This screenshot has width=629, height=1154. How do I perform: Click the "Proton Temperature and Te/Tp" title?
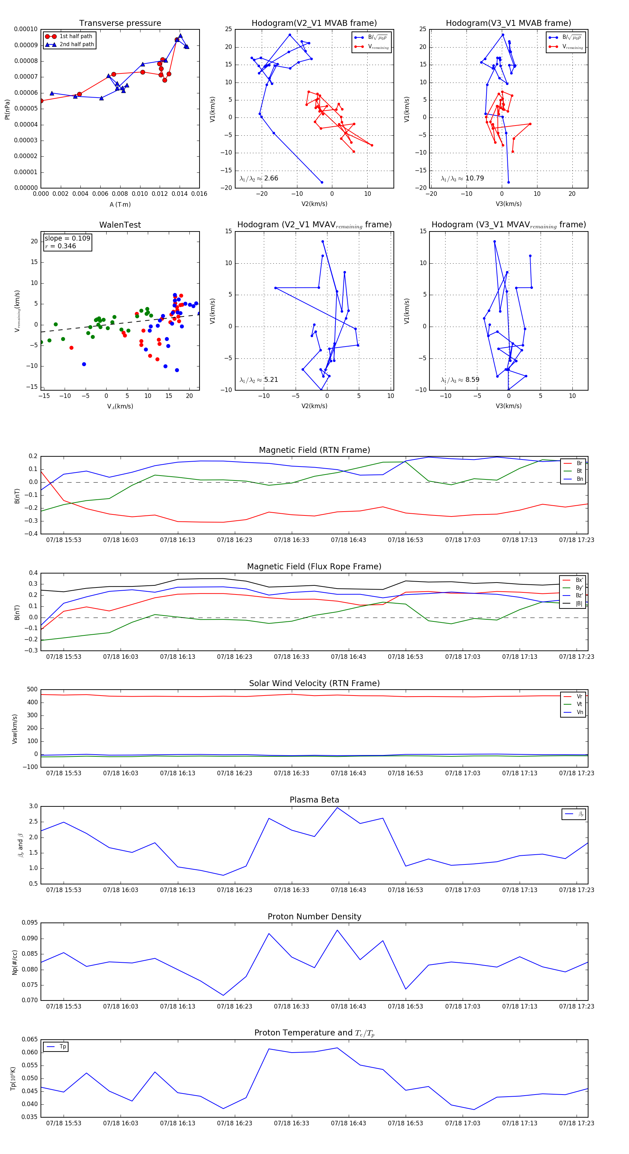pos(314,1033)
